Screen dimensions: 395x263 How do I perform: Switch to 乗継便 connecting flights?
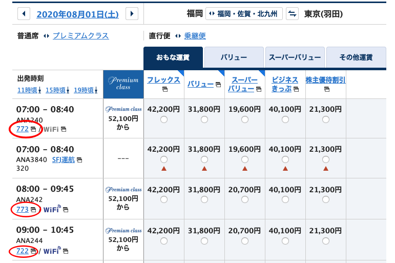click(x=195, y=36)
